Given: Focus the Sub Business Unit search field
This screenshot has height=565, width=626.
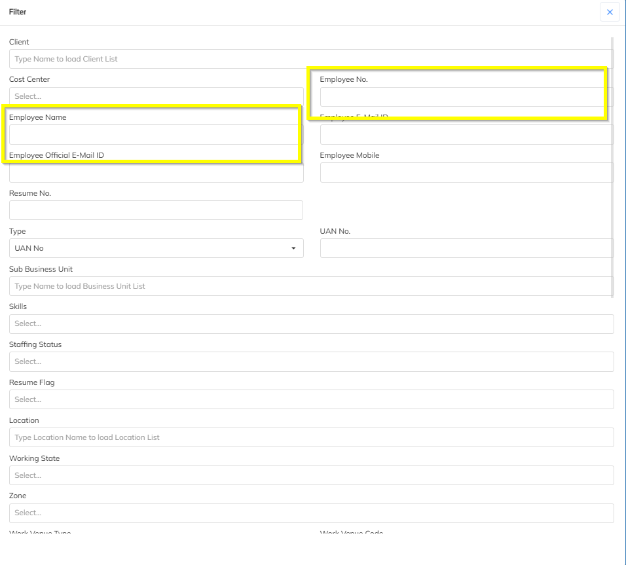Looking at the screenshot, I should [x=311, y=286].
